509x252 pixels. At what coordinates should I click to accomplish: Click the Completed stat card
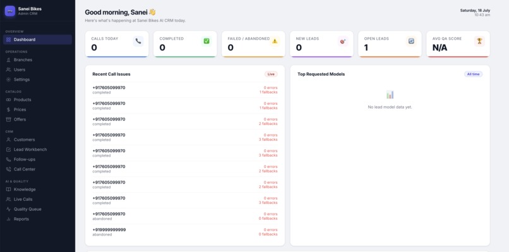coord(185,44)
